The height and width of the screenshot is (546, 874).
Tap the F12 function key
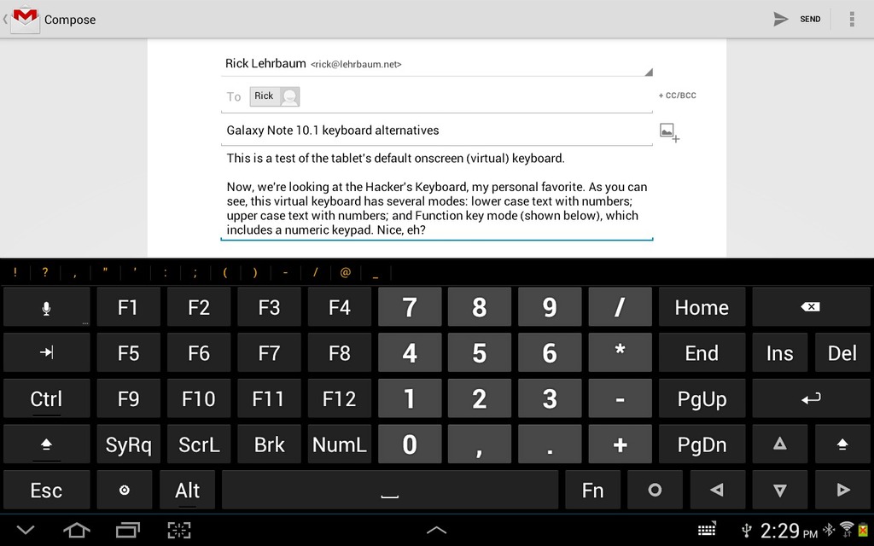pos(339,398)
